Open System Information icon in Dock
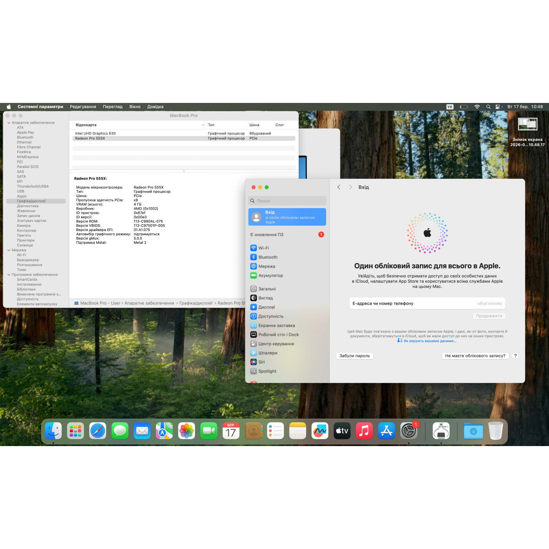The image size is (549, 549). coord(441,431)
